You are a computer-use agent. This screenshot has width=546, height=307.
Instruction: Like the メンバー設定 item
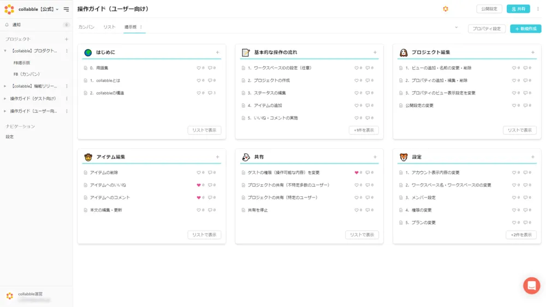pos(514,198)
